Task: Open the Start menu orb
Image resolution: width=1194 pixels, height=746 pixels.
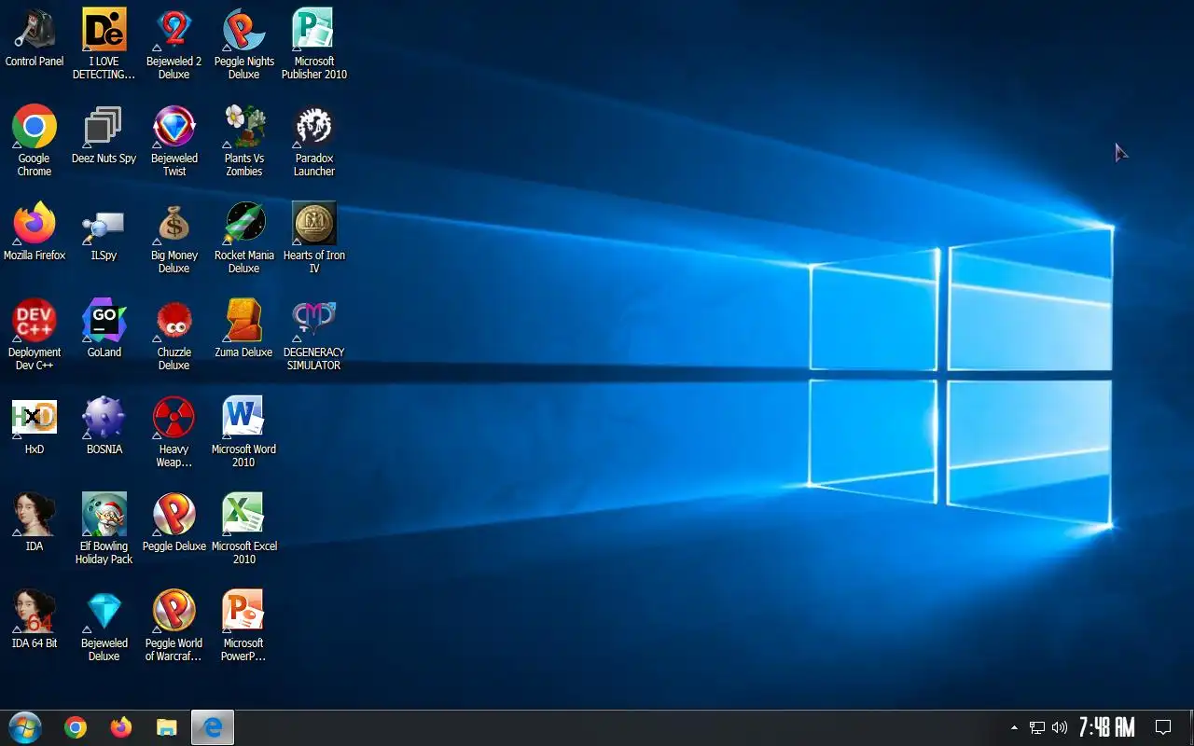Action: (x=24, y=728)
